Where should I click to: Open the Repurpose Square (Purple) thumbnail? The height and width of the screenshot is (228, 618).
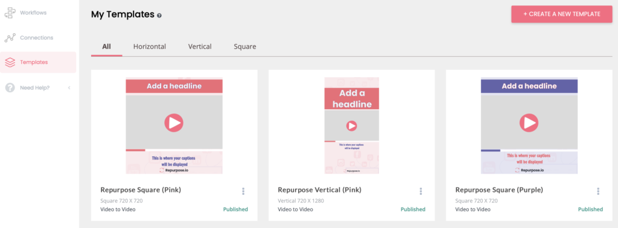tap(529, 125)
